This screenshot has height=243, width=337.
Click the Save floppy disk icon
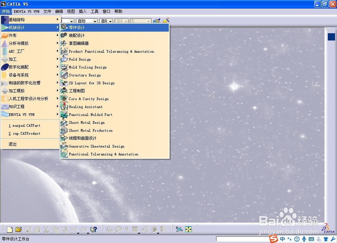pyautogui.click(x=28, y=230)
